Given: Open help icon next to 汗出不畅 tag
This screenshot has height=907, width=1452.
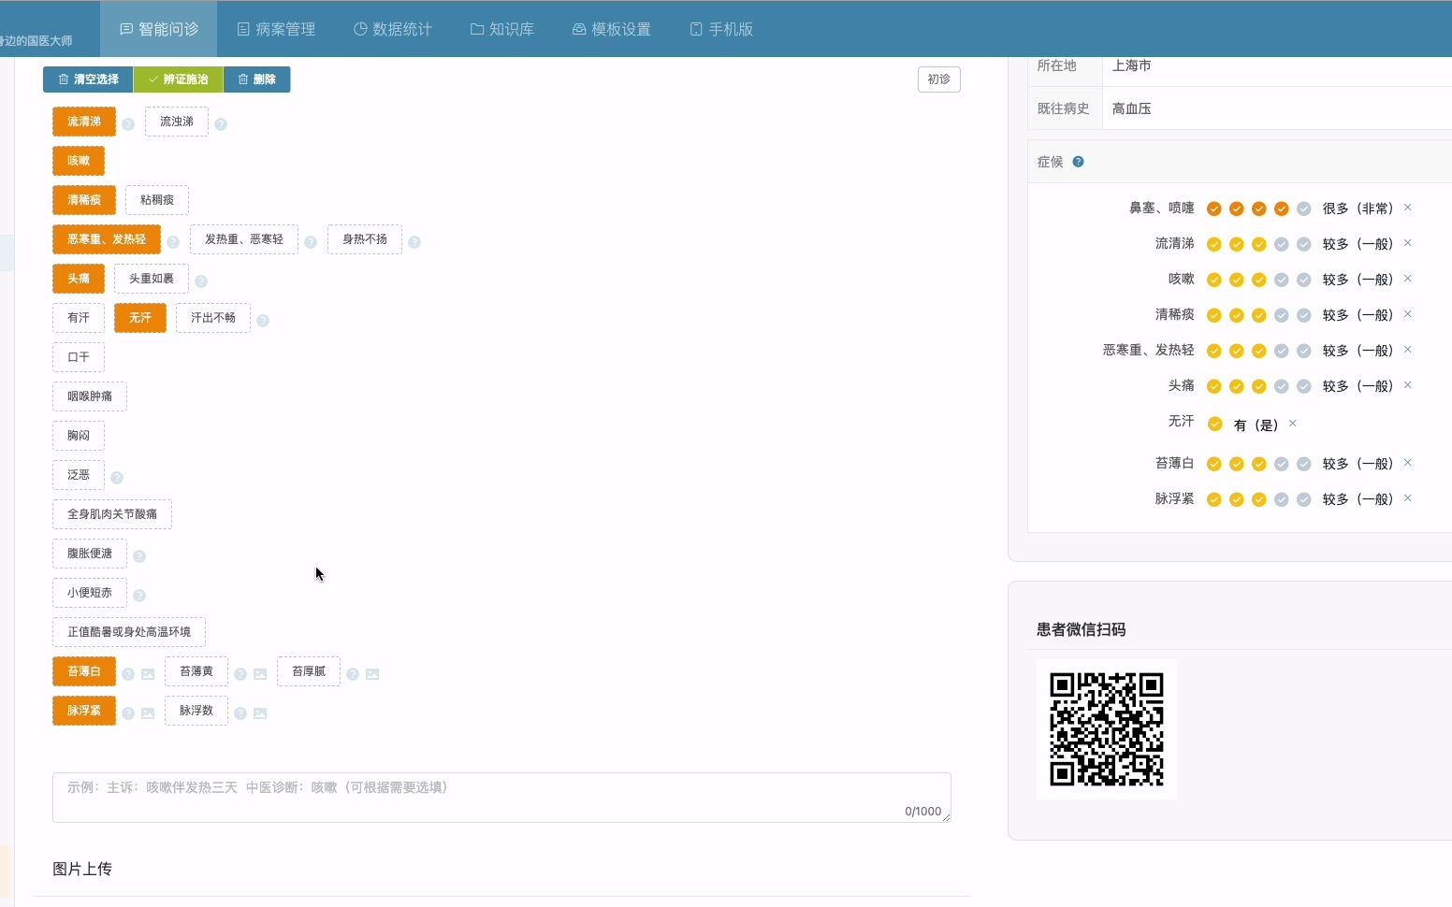Looking at the screenshot, I should (x=263, y=321).
